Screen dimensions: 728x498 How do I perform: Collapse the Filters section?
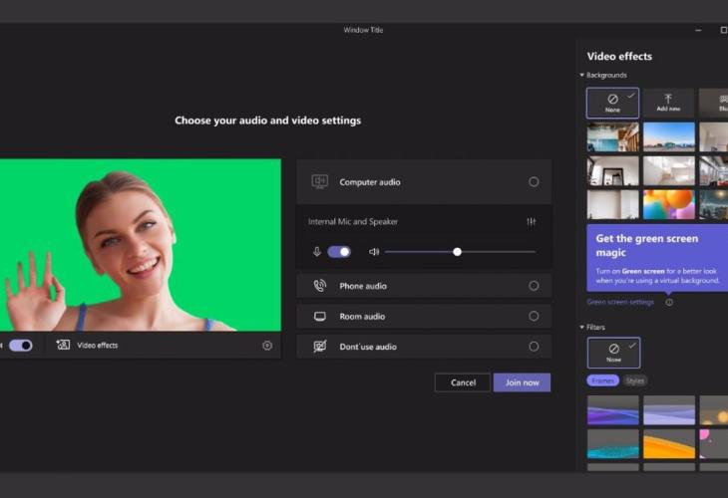[581, 328]
